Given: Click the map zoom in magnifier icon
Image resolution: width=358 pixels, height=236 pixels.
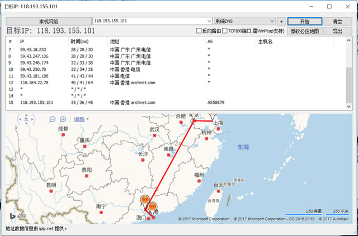Looking at the screenshot, I should click(x=62, y=119).
